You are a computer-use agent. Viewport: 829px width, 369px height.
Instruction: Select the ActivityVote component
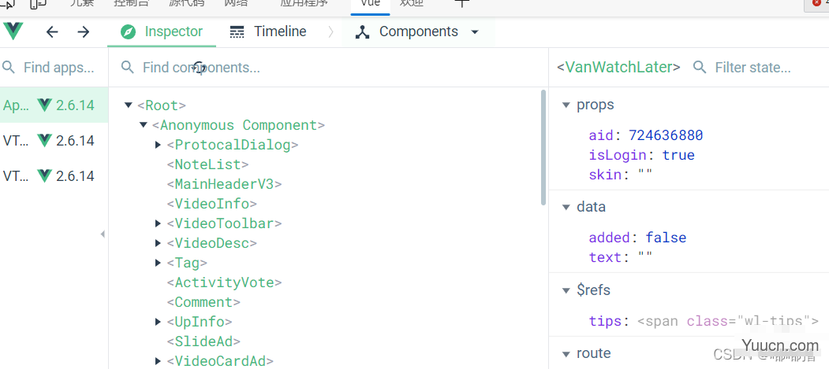coord(224,282)
